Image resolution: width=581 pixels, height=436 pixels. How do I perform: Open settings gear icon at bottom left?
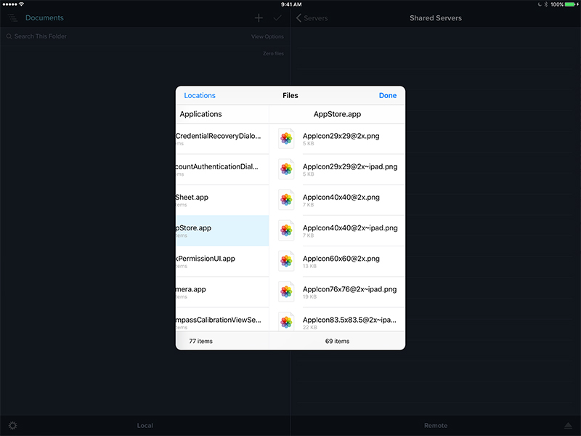[x=12, y=425]
